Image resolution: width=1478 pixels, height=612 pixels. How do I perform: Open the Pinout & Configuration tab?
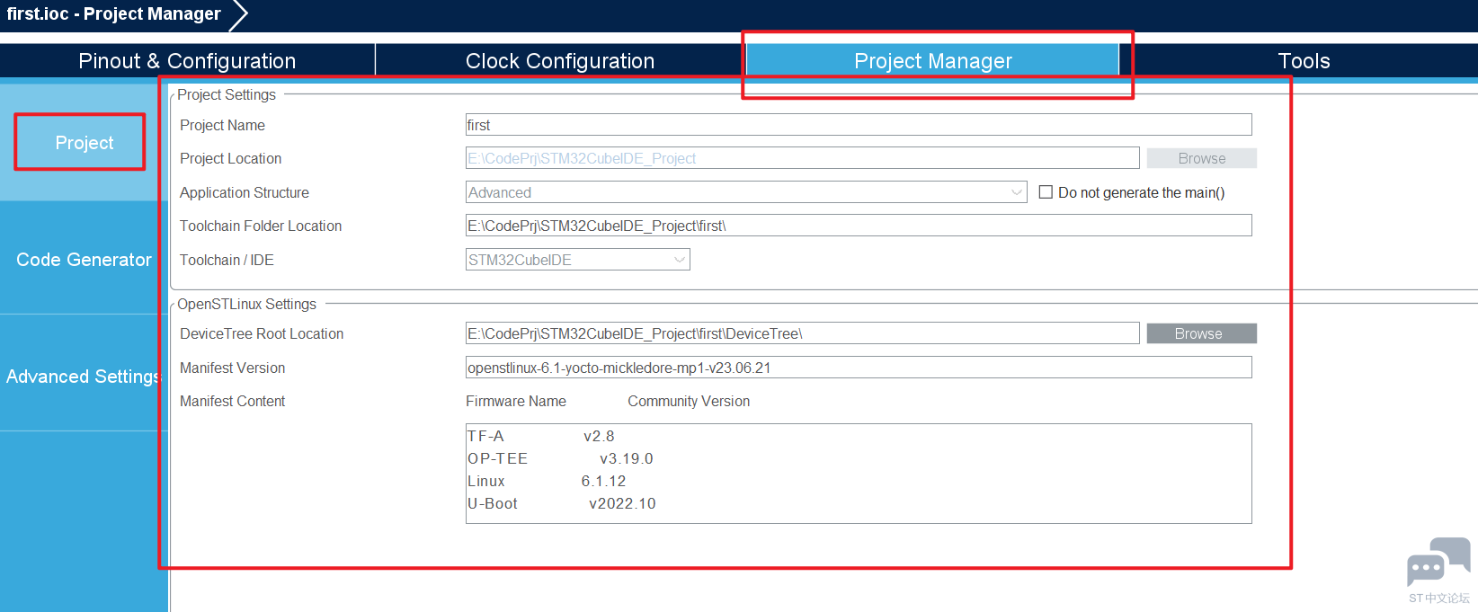[x=187, y=61]
